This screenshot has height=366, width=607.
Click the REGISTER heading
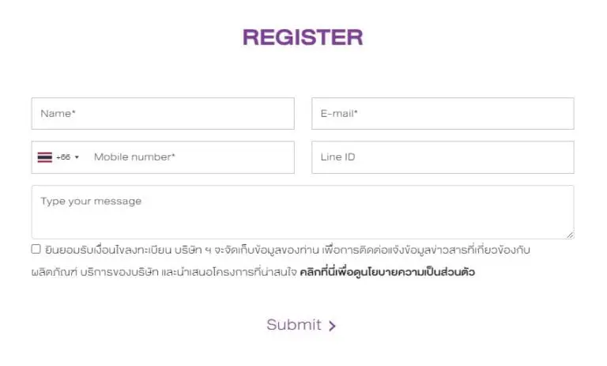[x=303, y=38]
